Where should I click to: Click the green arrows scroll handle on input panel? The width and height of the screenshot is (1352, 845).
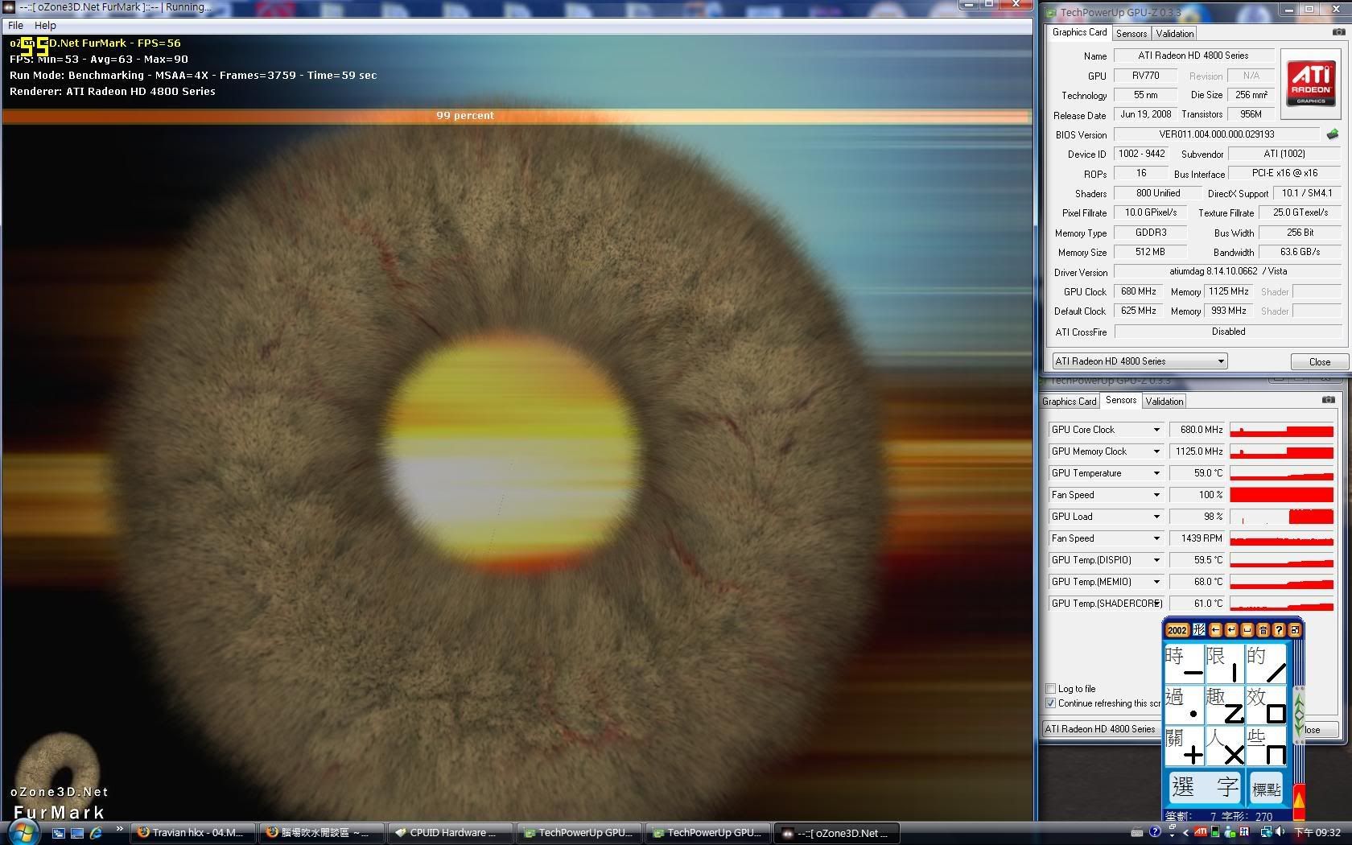click(x=1297, y=714)
